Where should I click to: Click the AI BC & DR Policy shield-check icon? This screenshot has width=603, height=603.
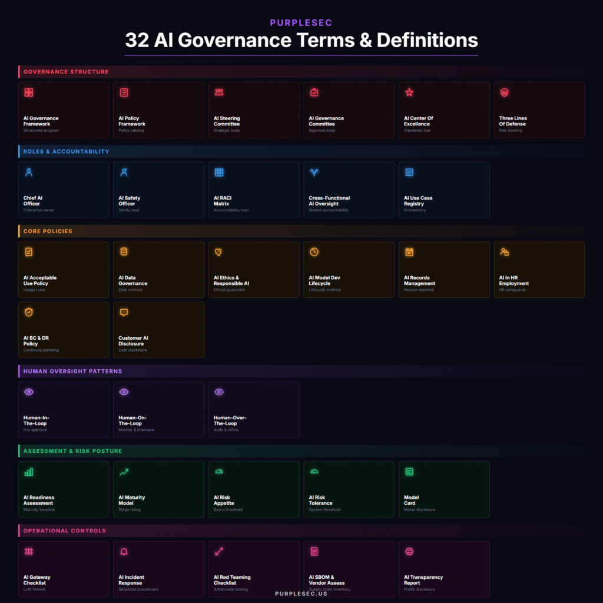tap(29, 312)
